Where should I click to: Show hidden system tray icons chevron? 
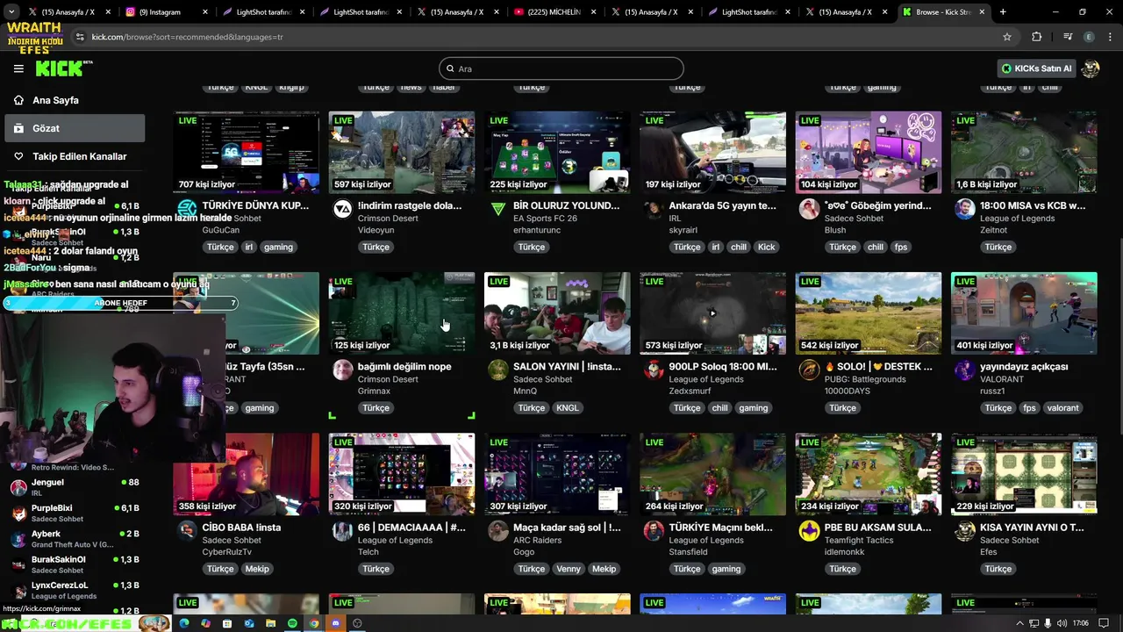point(1019,623)
